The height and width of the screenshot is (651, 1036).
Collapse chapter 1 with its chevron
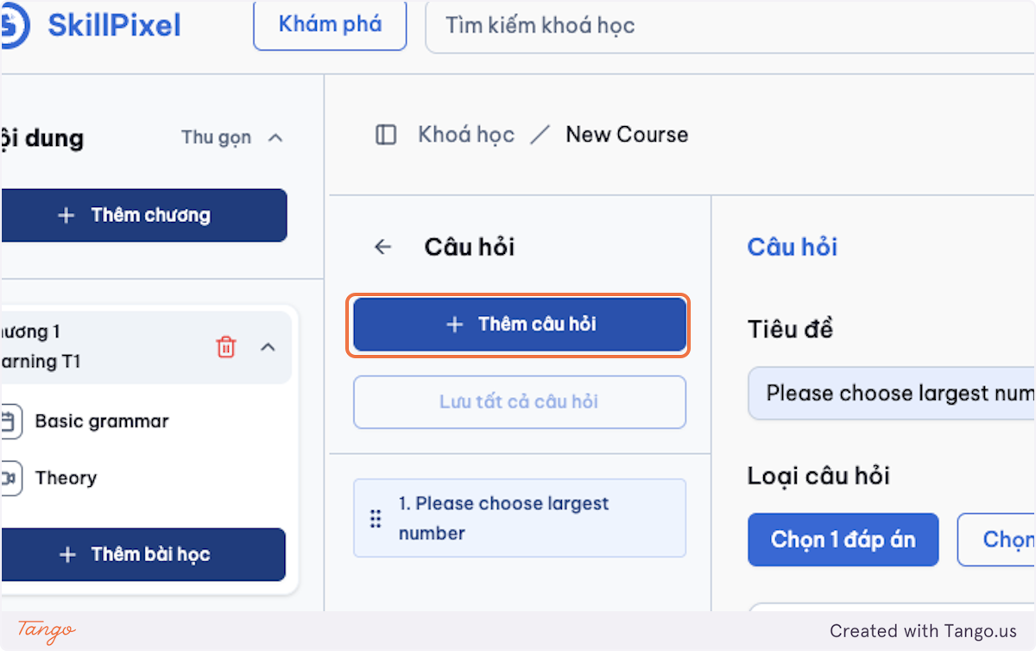pyautogui.click(x=268, y=347)
